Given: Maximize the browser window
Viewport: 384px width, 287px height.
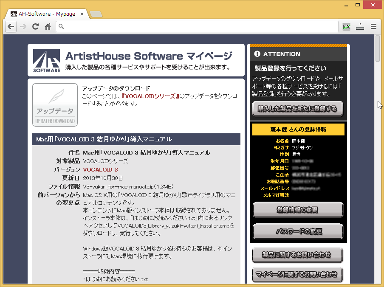Looking at the screenshot, I should pyautogui.click(x=358, y=5).
